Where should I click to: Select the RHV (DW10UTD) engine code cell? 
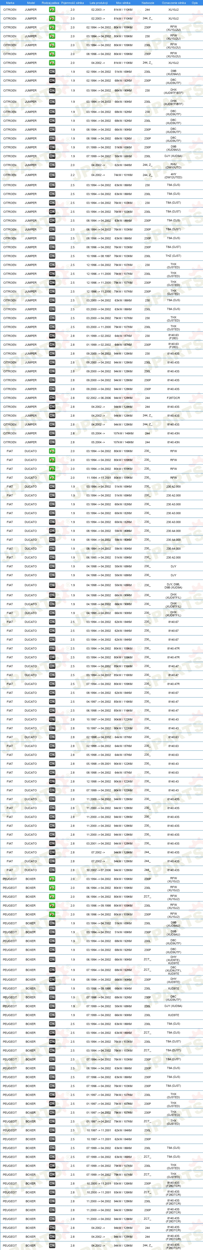tap(173, 165)
